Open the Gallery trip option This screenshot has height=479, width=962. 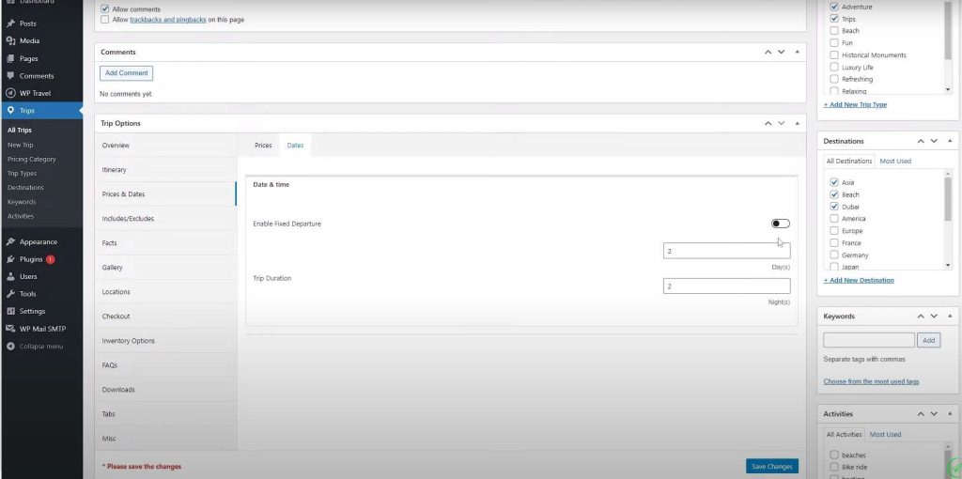(165, 268)
